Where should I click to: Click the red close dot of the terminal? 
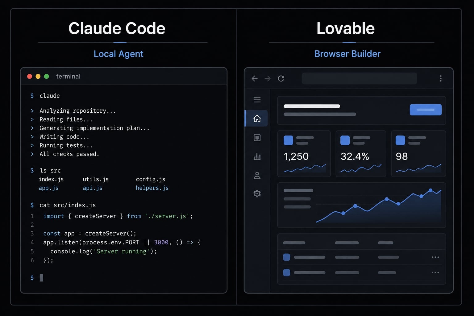[x=30, y=76]
